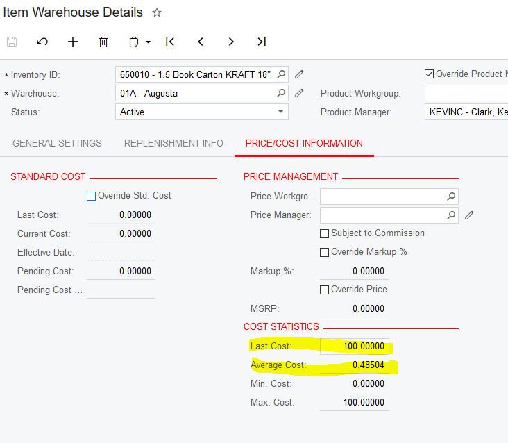Click the Undo arrow icon
Image resolution: width=508 pixels, height=443 pixels.
(42, 42)
